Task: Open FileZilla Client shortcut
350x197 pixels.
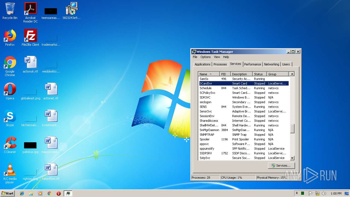Action: pos(30,38)
